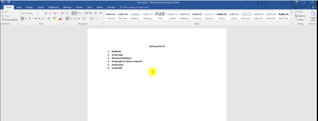318x121 pixels.
Task: Toggle Subscript formatting
Action: [x=39, y=18]
